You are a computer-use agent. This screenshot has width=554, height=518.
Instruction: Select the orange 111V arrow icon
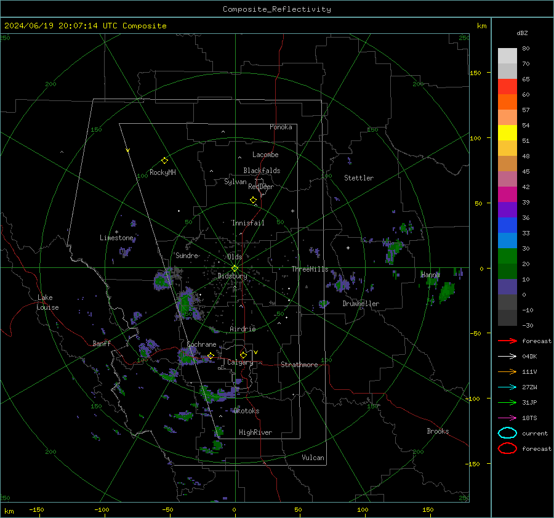point(507,371)
